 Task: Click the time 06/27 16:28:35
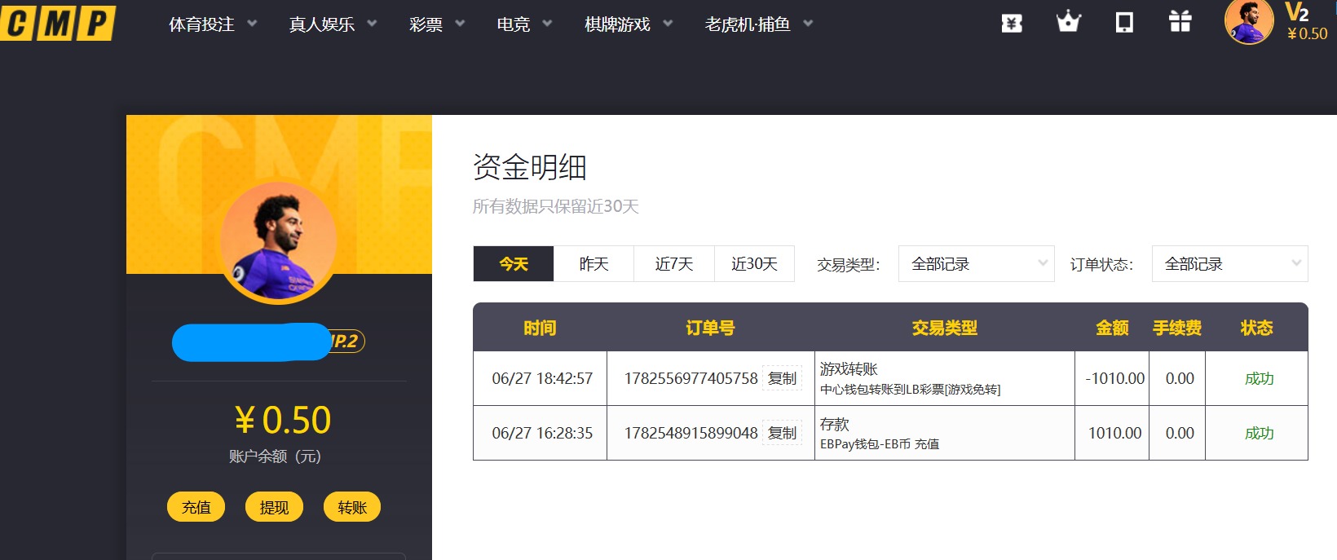coord(542,433)
